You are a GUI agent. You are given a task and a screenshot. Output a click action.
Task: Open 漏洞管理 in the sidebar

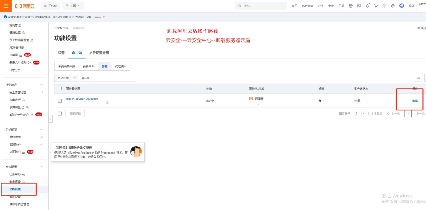pyautogui.click(x=15, y=25)
